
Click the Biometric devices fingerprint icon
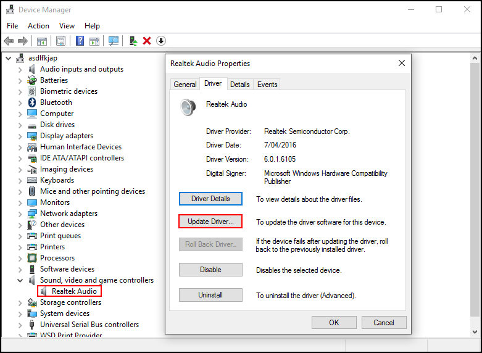click(32, 91)
